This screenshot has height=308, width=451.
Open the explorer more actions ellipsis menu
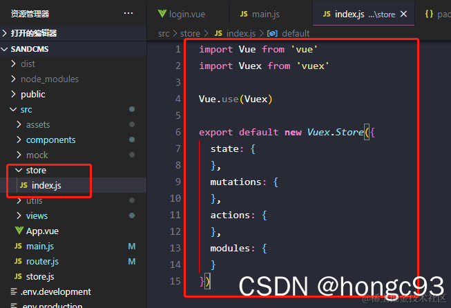(x=128, y=13)
